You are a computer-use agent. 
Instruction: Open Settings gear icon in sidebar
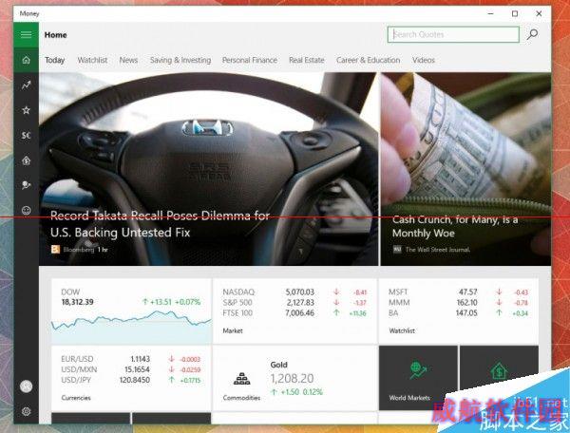pyautogui.click(x=26, y=411)
